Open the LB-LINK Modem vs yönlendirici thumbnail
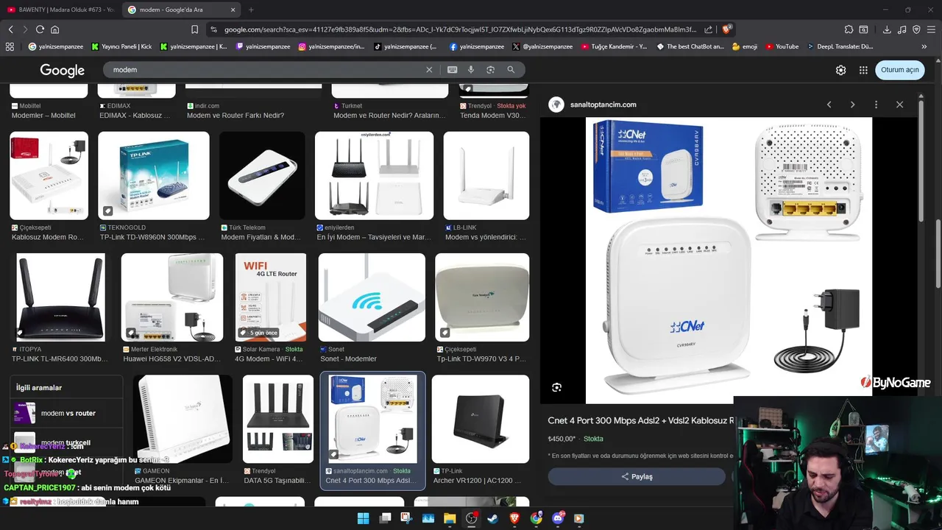The height and width of the screenshot is (530, 942). point(486,176)
